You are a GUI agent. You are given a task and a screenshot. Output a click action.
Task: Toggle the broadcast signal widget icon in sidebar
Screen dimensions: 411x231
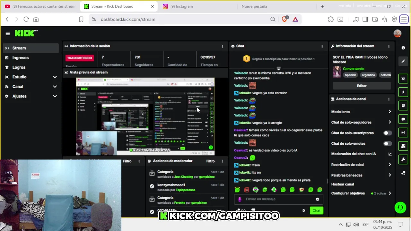(x=403, y=133)
